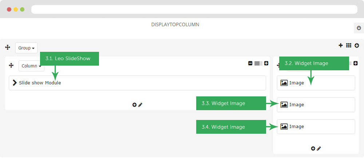Screen dimensions: 364x158
Task: Open the Group dropdown
Action: click(26, 48)
